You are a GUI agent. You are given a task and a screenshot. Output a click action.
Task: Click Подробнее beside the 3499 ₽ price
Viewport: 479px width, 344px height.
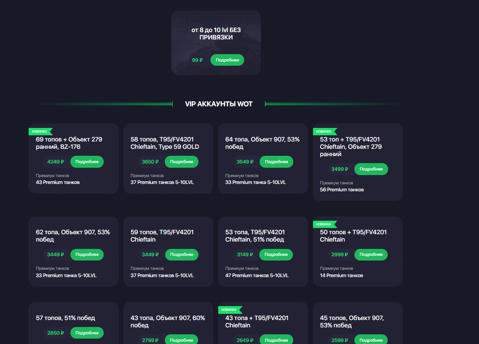371,169
